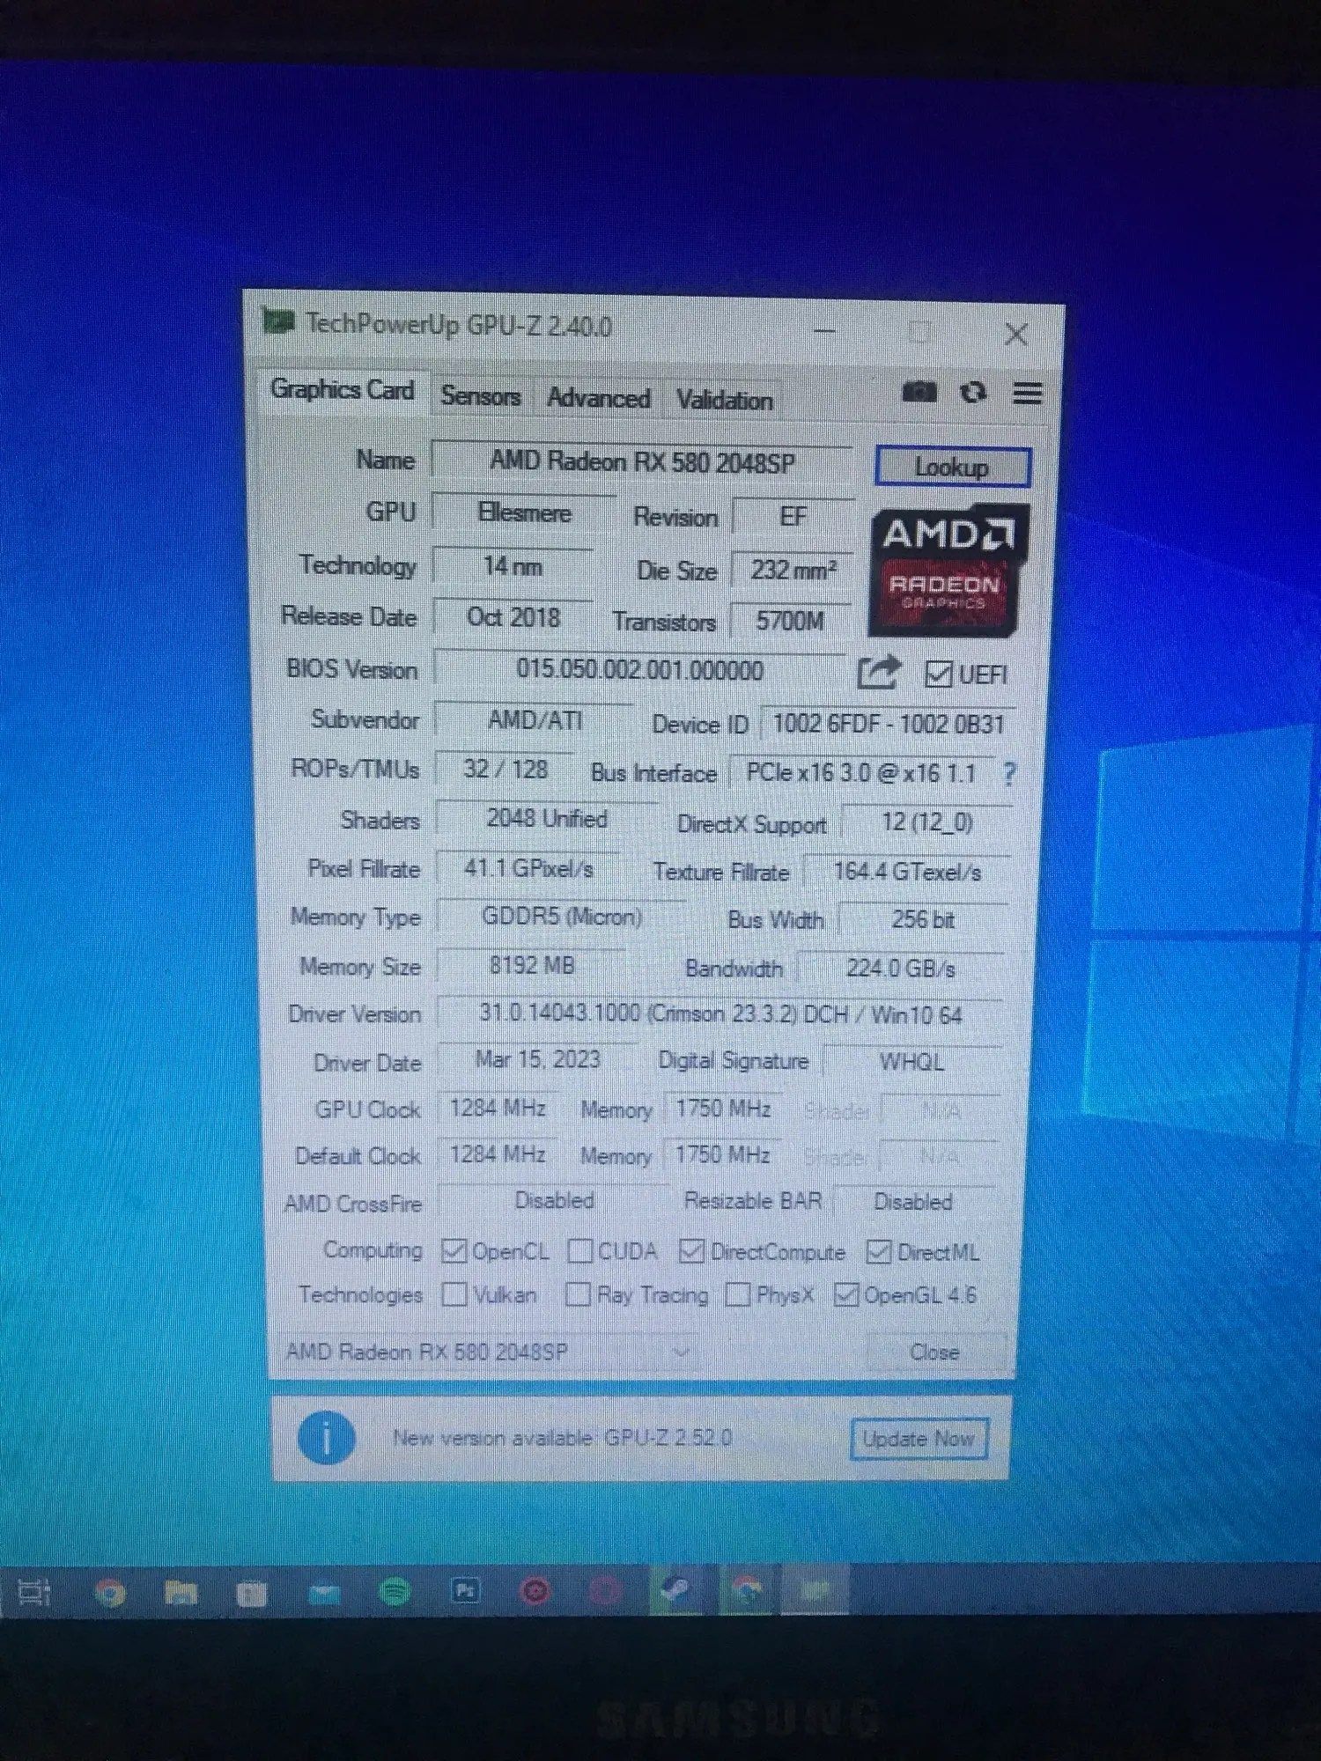Screen dimensions: 1321x1761
Task: Toggle the UEFI checkbox
Action: coord(938,674)
